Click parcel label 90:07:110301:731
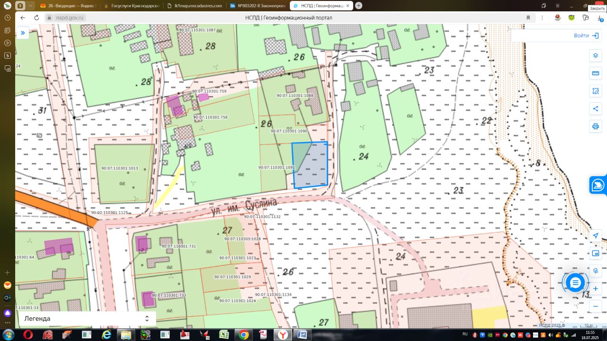Screen dimensions: 607x341 pos(179,246)
